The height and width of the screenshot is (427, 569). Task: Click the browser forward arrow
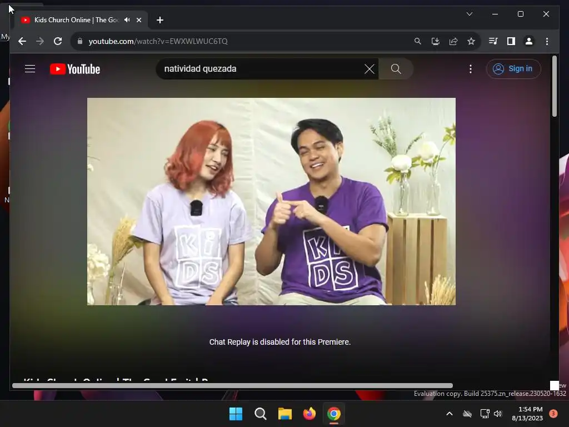point(40,41)
